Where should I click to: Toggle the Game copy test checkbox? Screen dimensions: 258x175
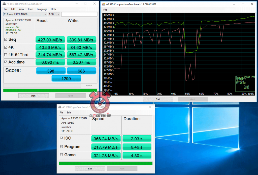(61, 155)
